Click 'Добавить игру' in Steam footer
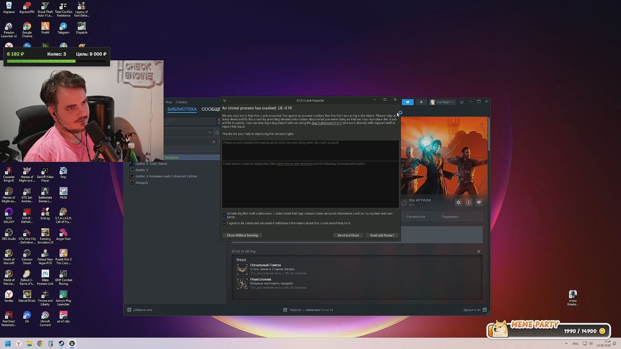This screenshot has width=621, height=349. (x=143, y=310)
